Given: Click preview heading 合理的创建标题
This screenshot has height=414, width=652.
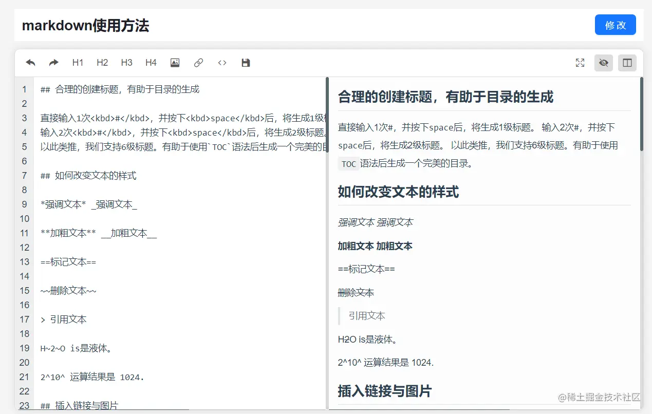Looking at the screenshot, I should [x=445, y=97].
